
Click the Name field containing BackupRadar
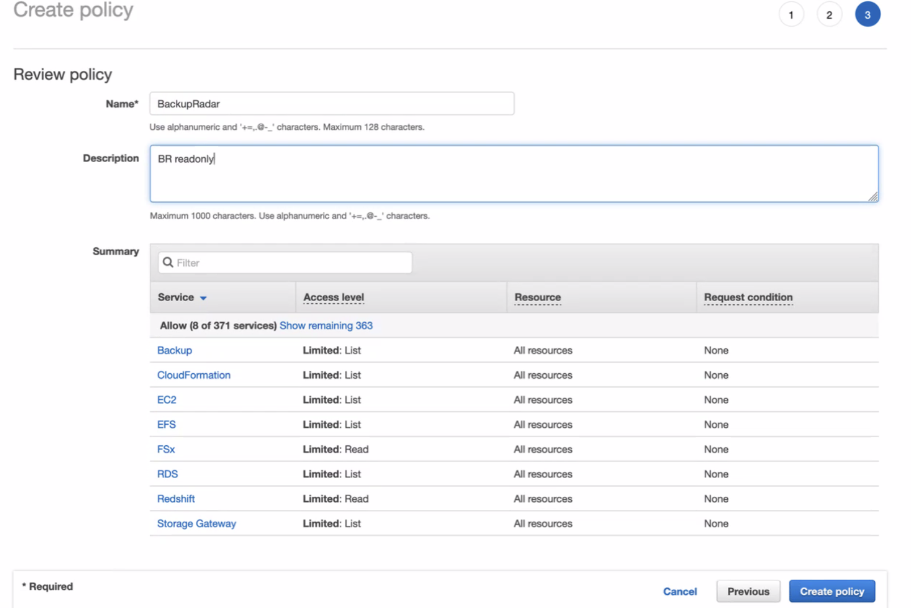pos(332,104)
